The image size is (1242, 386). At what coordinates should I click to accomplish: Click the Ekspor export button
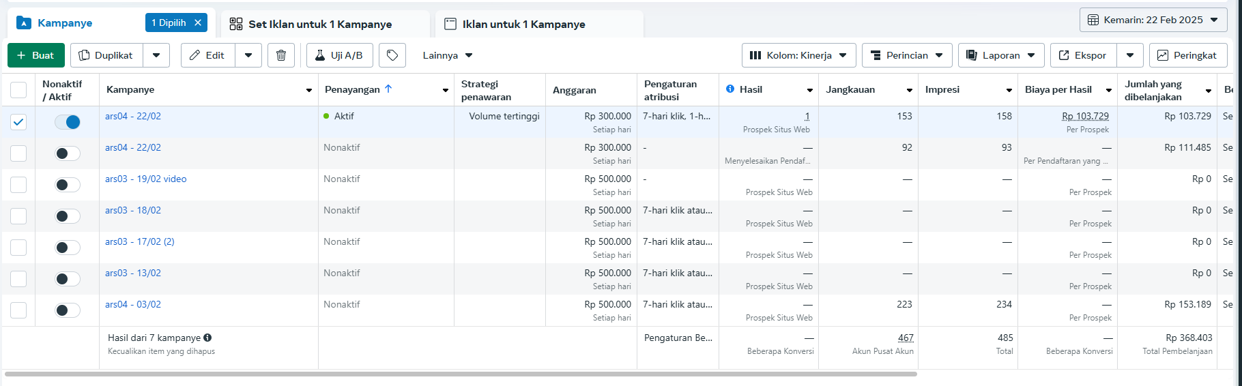click(x=1083, y=55)
